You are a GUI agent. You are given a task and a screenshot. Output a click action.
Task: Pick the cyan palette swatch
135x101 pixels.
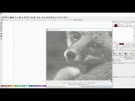[28, 86]
